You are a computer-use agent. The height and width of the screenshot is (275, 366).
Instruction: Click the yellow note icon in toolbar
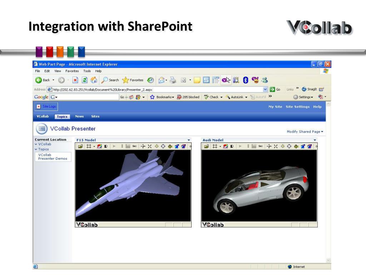pos(197,80)
